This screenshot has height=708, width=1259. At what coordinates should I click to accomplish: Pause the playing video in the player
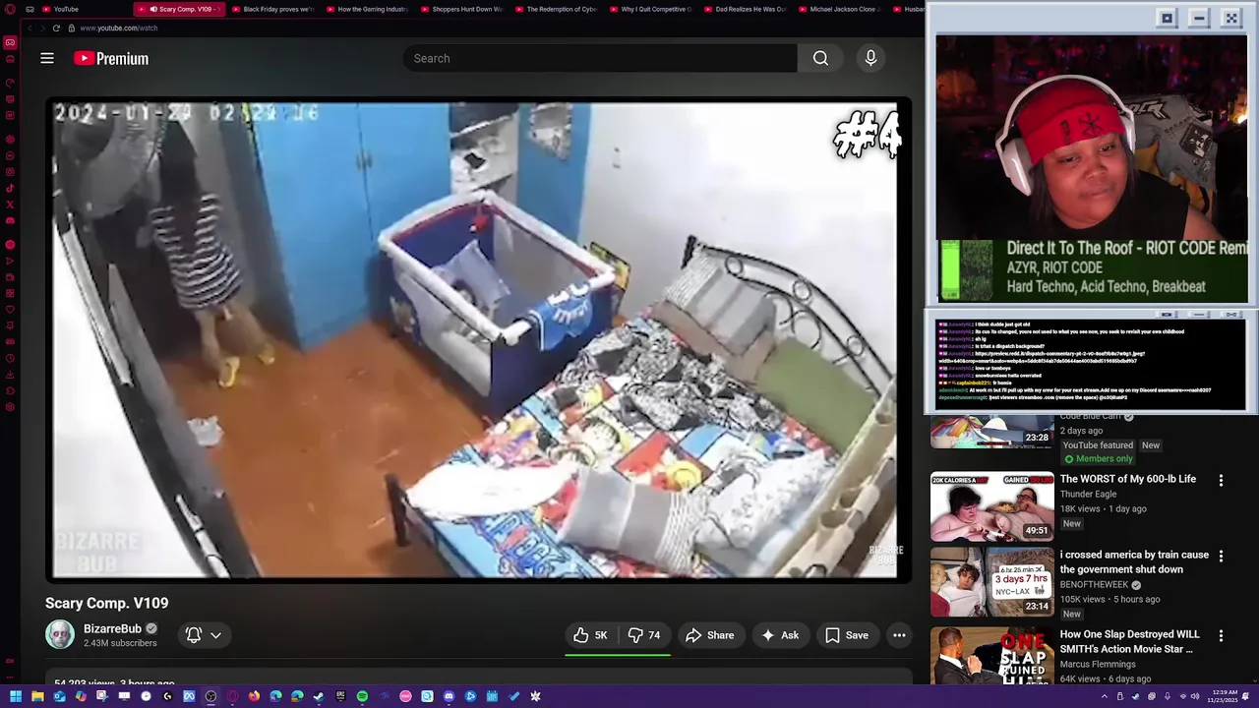477,340
